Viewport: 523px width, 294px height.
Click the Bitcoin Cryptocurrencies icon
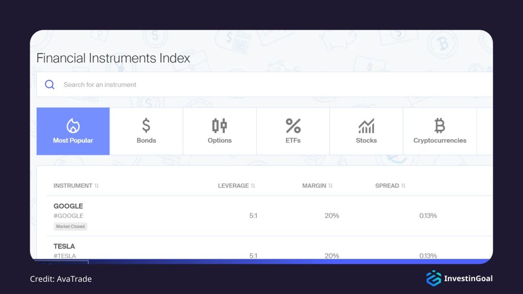(440, 124)
